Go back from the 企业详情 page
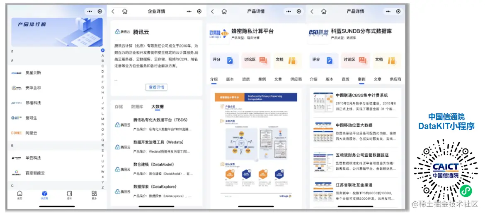The width and height of the screenshot is (485, 215). click(113, 12)
